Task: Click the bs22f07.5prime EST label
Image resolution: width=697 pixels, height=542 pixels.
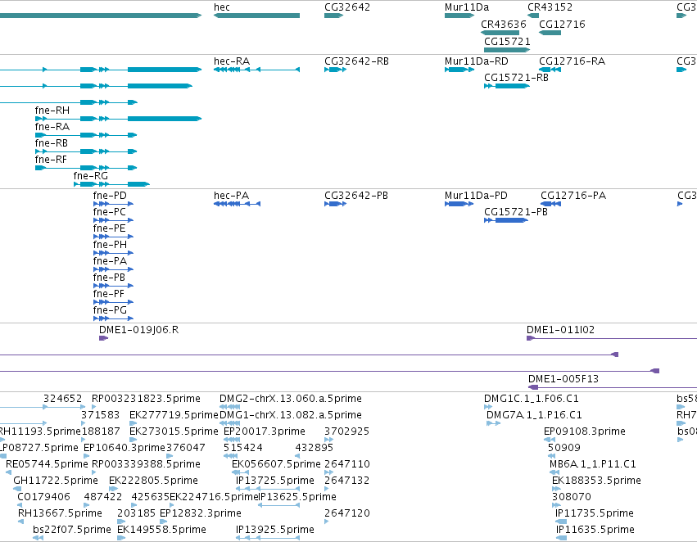Action: click(72, 531)
